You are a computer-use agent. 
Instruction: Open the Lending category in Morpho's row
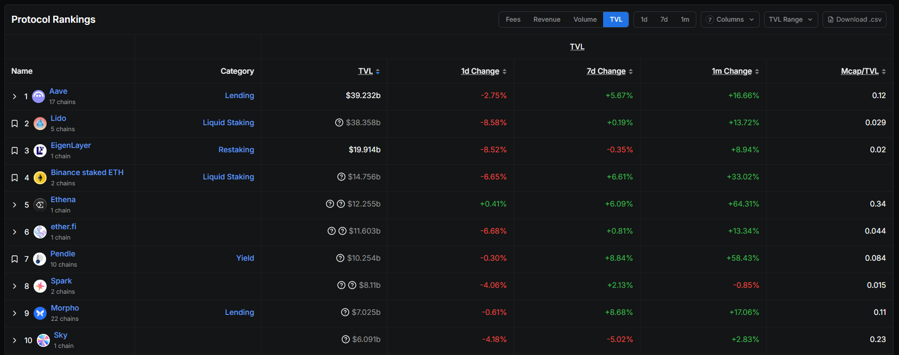point(240,312)
